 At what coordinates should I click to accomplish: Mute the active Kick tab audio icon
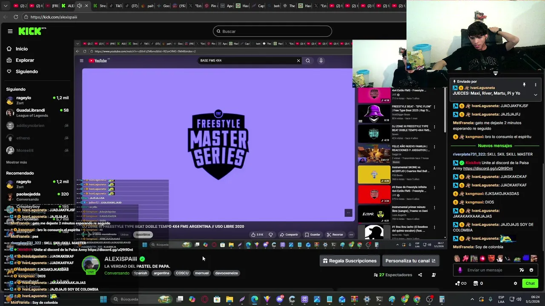(79, 6)
